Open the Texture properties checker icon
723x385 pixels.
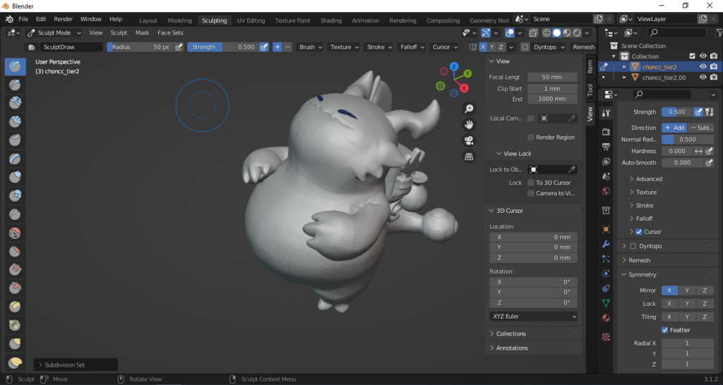[607, 337]
